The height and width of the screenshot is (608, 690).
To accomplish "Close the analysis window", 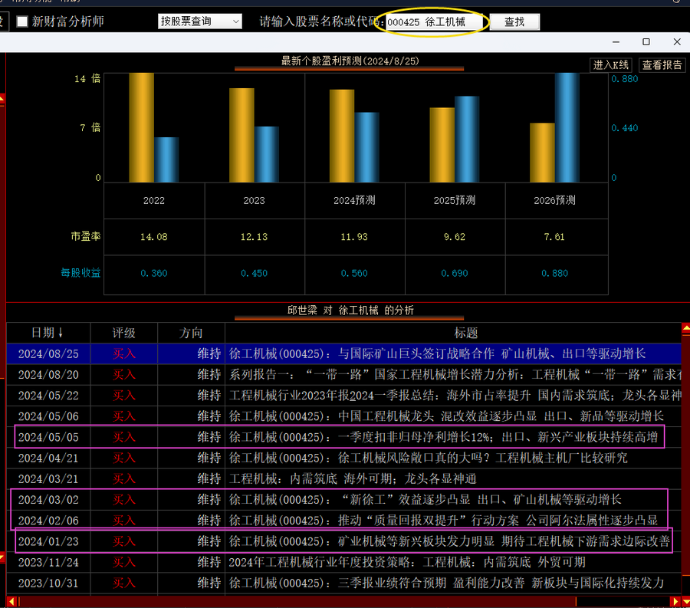I will click(676, 41).
